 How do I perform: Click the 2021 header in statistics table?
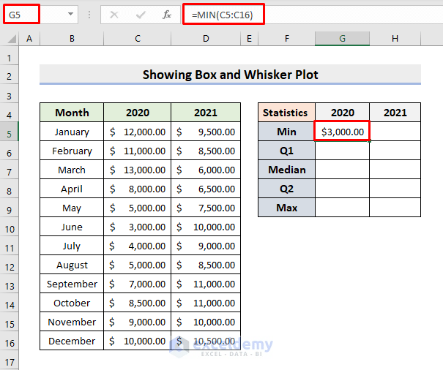click(395, 113)
